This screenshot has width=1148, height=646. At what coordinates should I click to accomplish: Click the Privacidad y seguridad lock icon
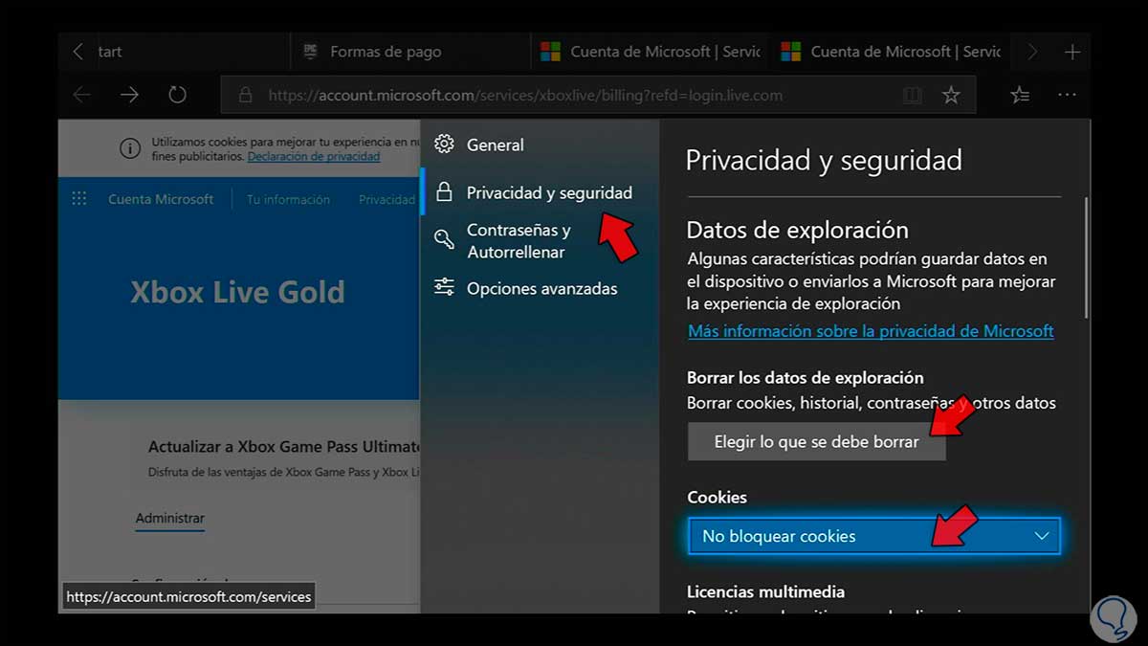pos(444,192)
